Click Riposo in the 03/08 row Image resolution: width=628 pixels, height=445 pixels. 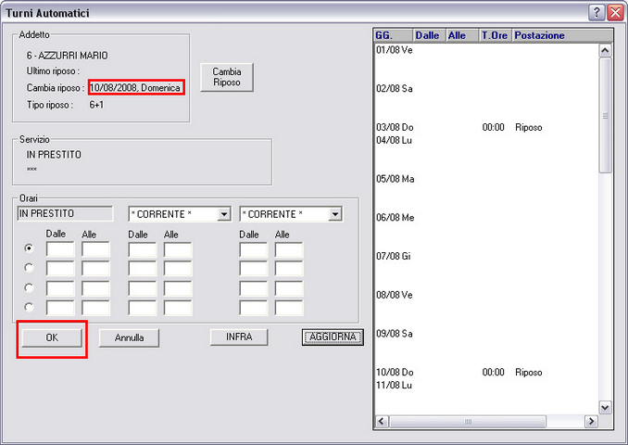[x=529, y=128]
